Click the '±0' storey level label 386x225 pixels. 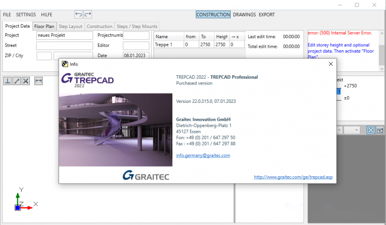pyautogui.click(x=346, y=98)
